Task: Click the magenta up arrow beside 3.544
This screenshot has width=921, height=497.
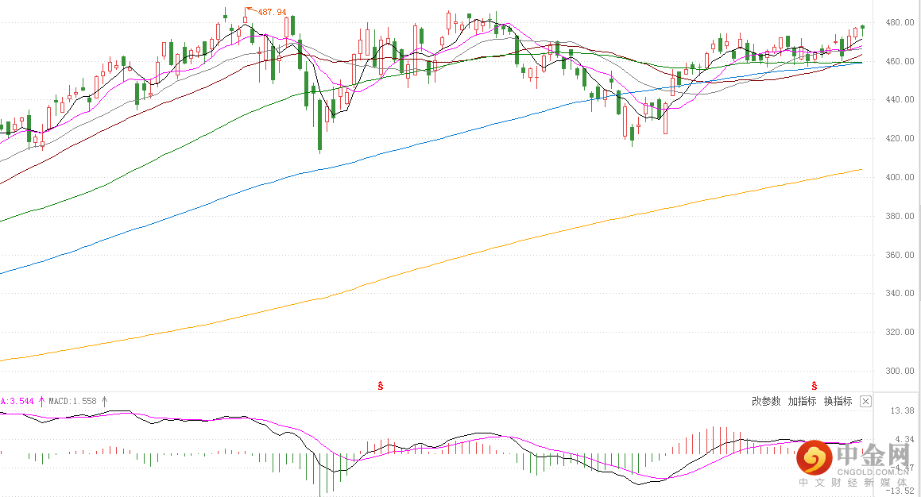Action: 42,402
